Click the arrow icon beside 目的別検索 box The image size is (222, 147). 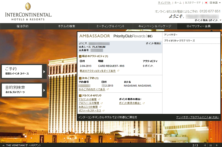click(x=44, y=90)
